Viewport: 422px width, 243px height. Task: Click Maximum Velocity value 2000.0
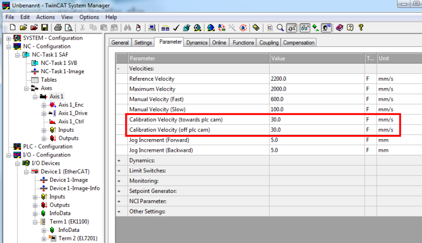(279, 89)
